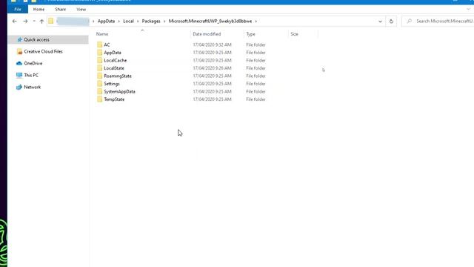Viewport: 474px width, 267px height.
Task: Select the LocalCache folder icon
Action: 100,60
